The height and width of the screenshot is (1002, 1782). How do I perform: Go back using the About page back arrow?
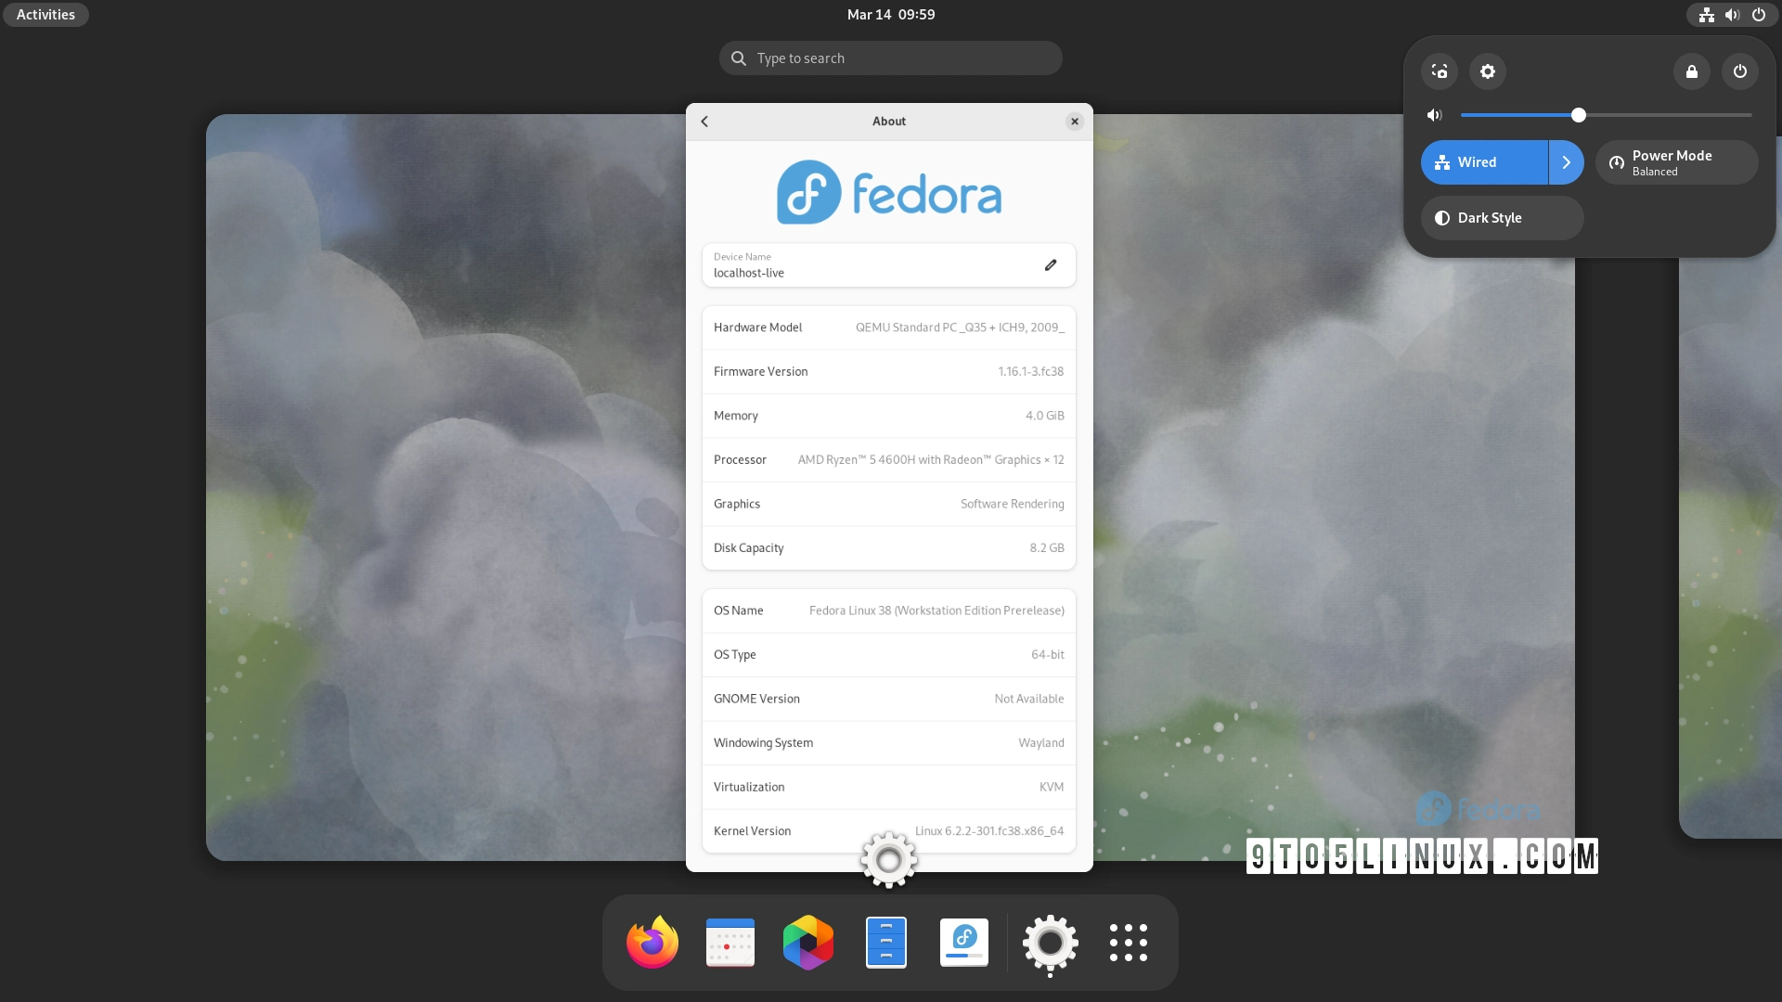coord(704,121)
